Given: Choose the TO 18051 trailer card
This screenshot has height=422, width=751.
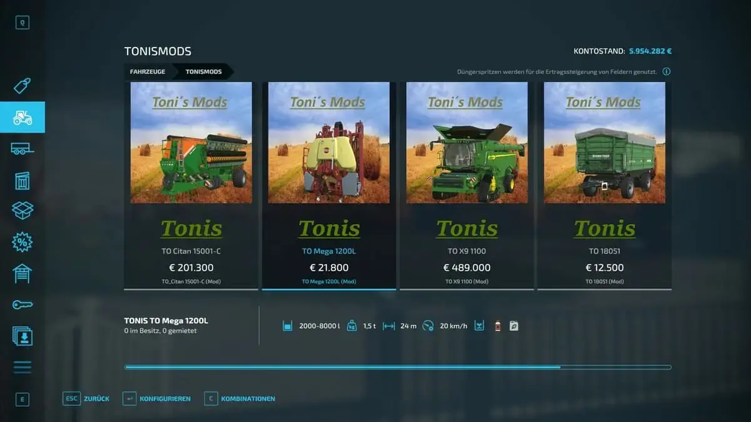Looking at the screenshot, I should [x=605, y=186].
